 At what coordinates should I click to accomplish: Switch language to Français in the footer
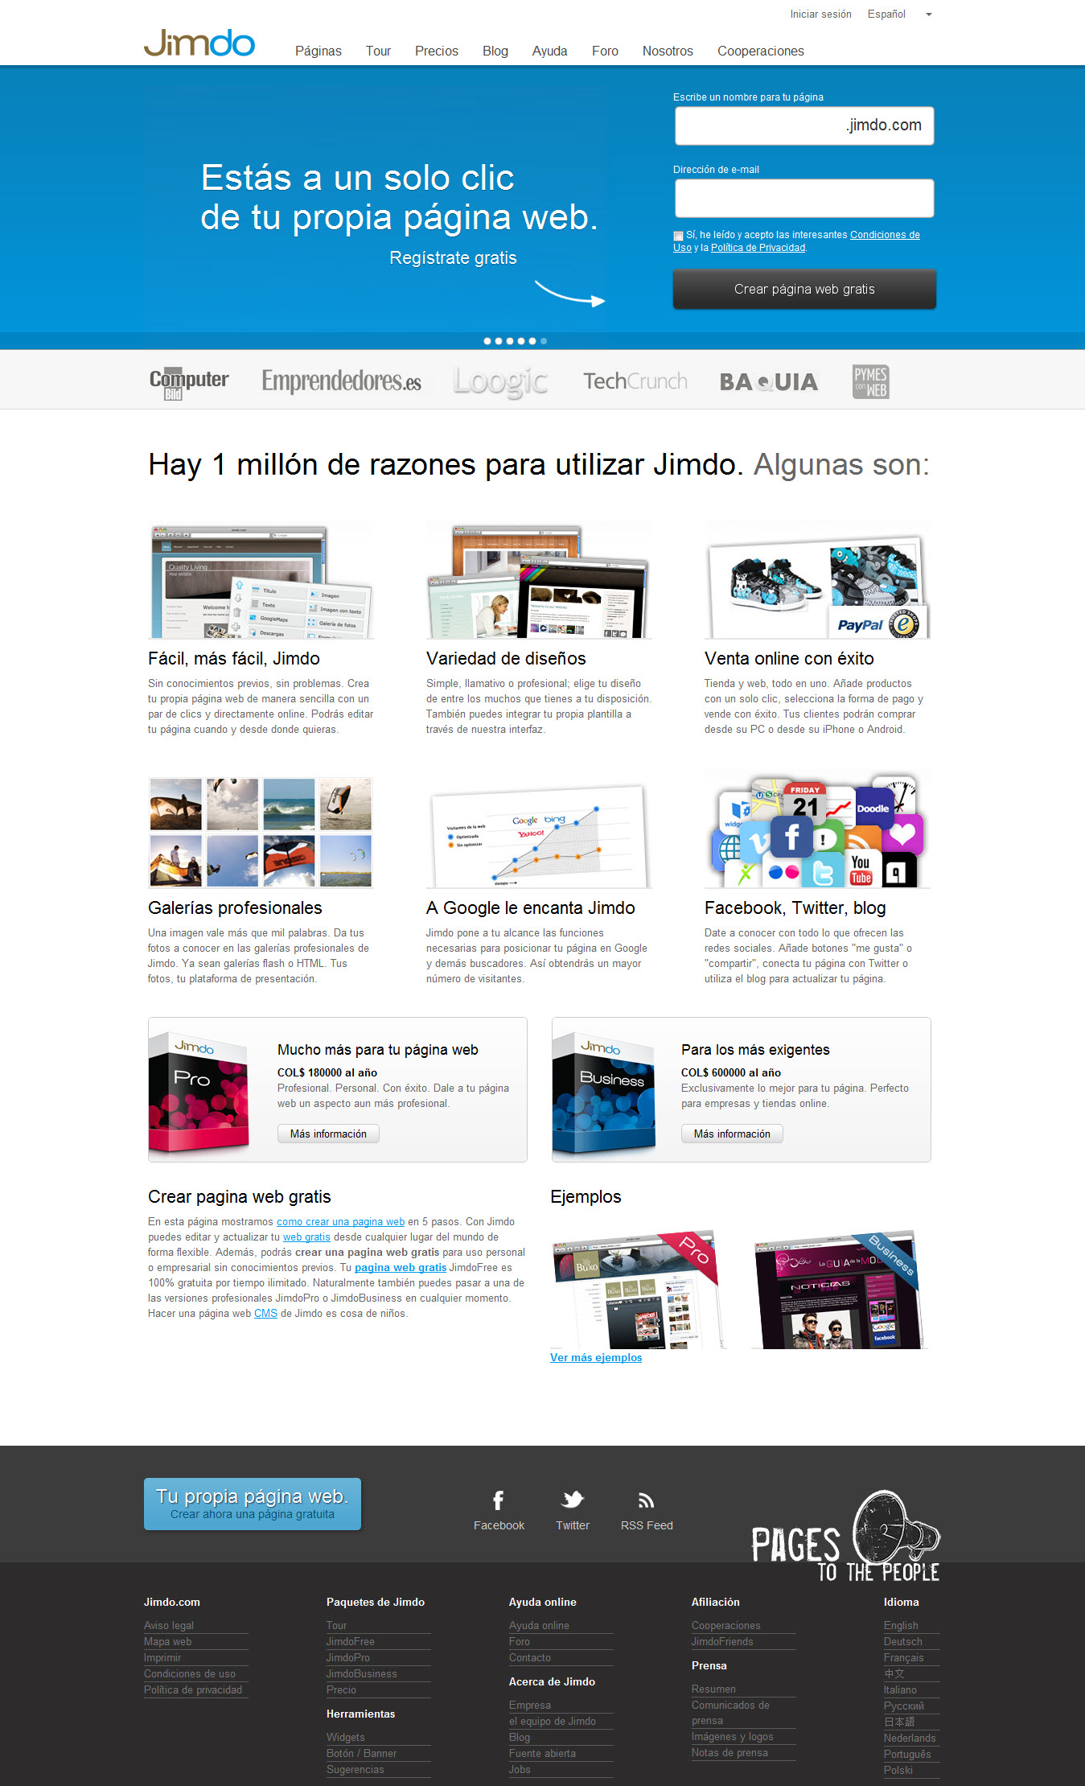(x=904, y=1657)
